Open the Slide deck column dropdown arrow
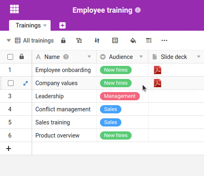Image resolution: width=204 pixels, height=176 pixels. click(x=199, y=56)
